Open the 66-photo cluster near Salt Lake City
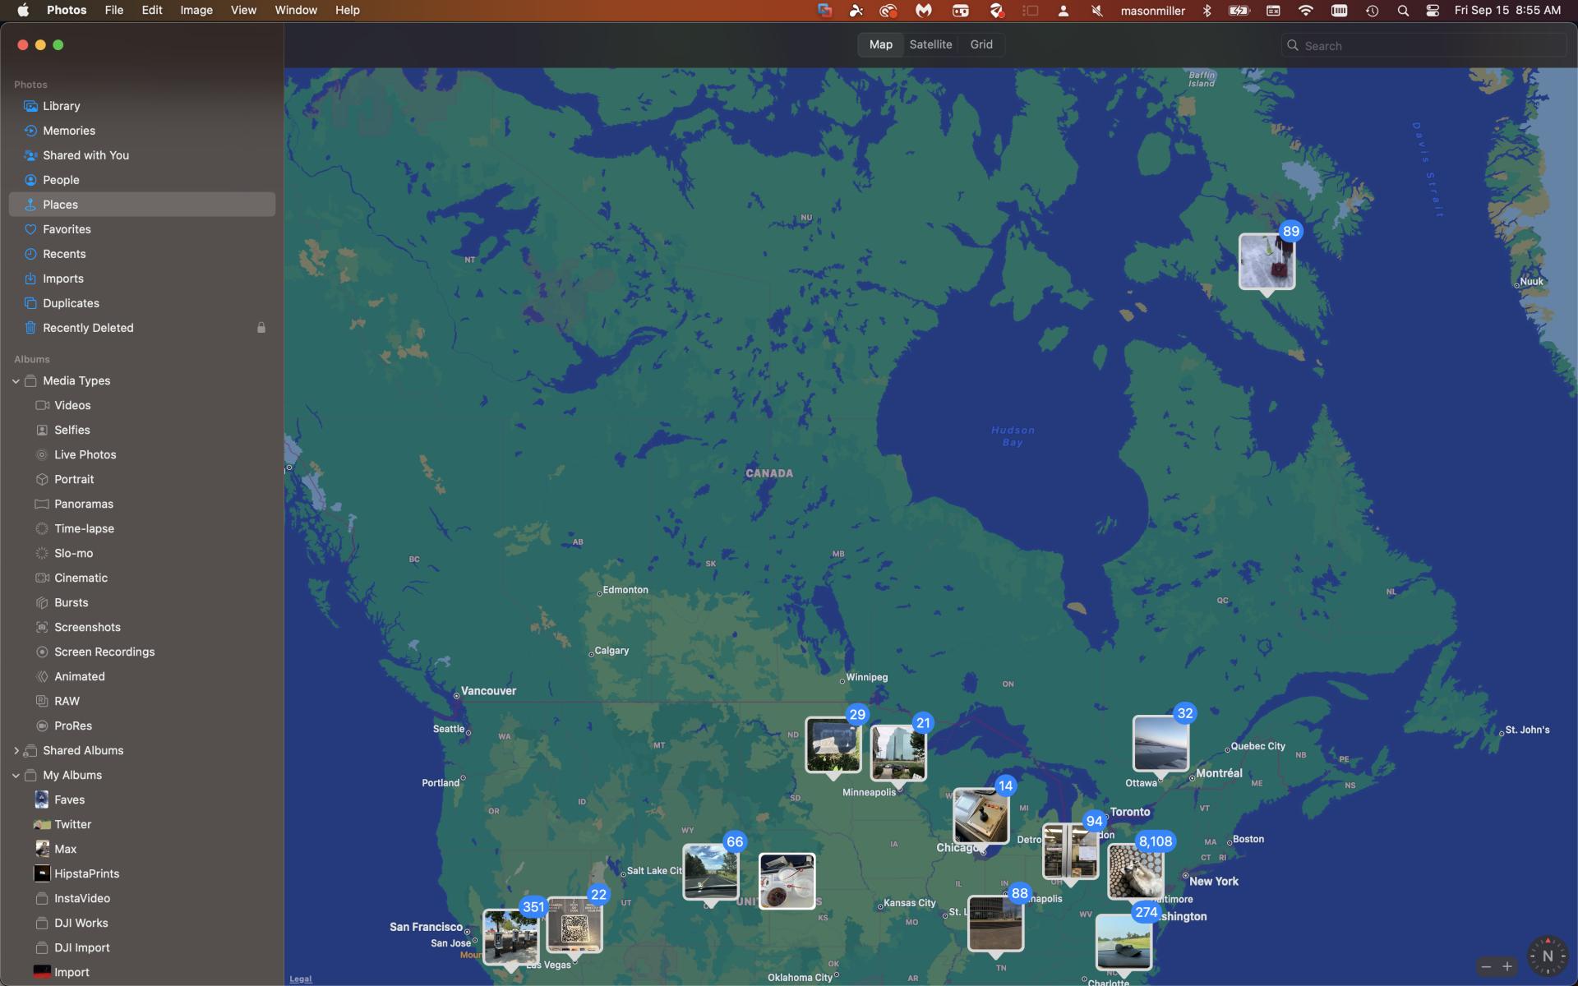Screen dimensions: 1578x986 pos(711,872)
